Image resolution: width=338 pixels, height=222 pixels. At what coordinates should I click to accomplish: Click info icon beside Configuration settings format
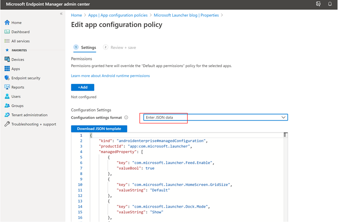[126, 117]
